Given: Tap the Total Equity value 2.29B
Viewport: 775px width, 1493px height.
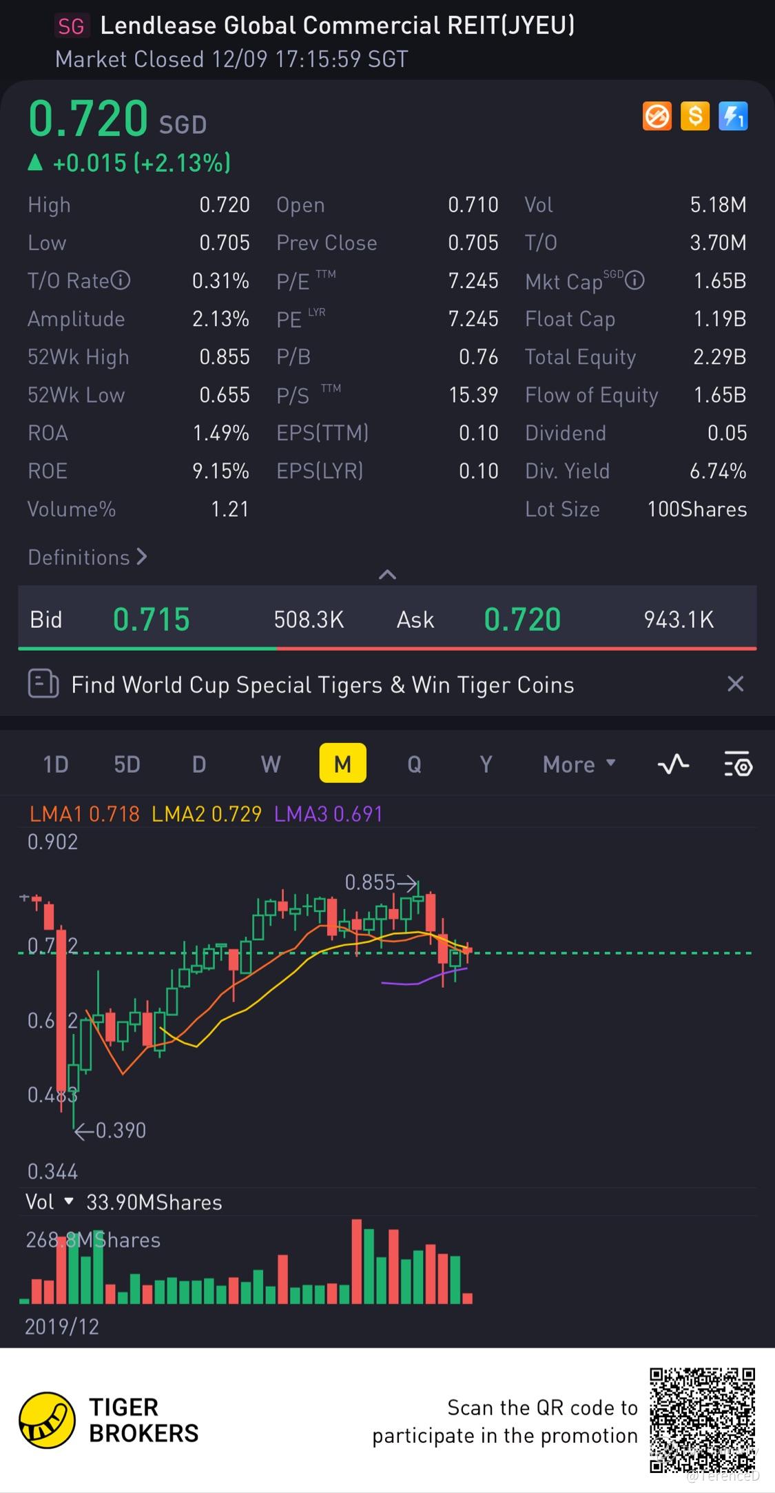Looking at the screenshot, I should point(720,356).
